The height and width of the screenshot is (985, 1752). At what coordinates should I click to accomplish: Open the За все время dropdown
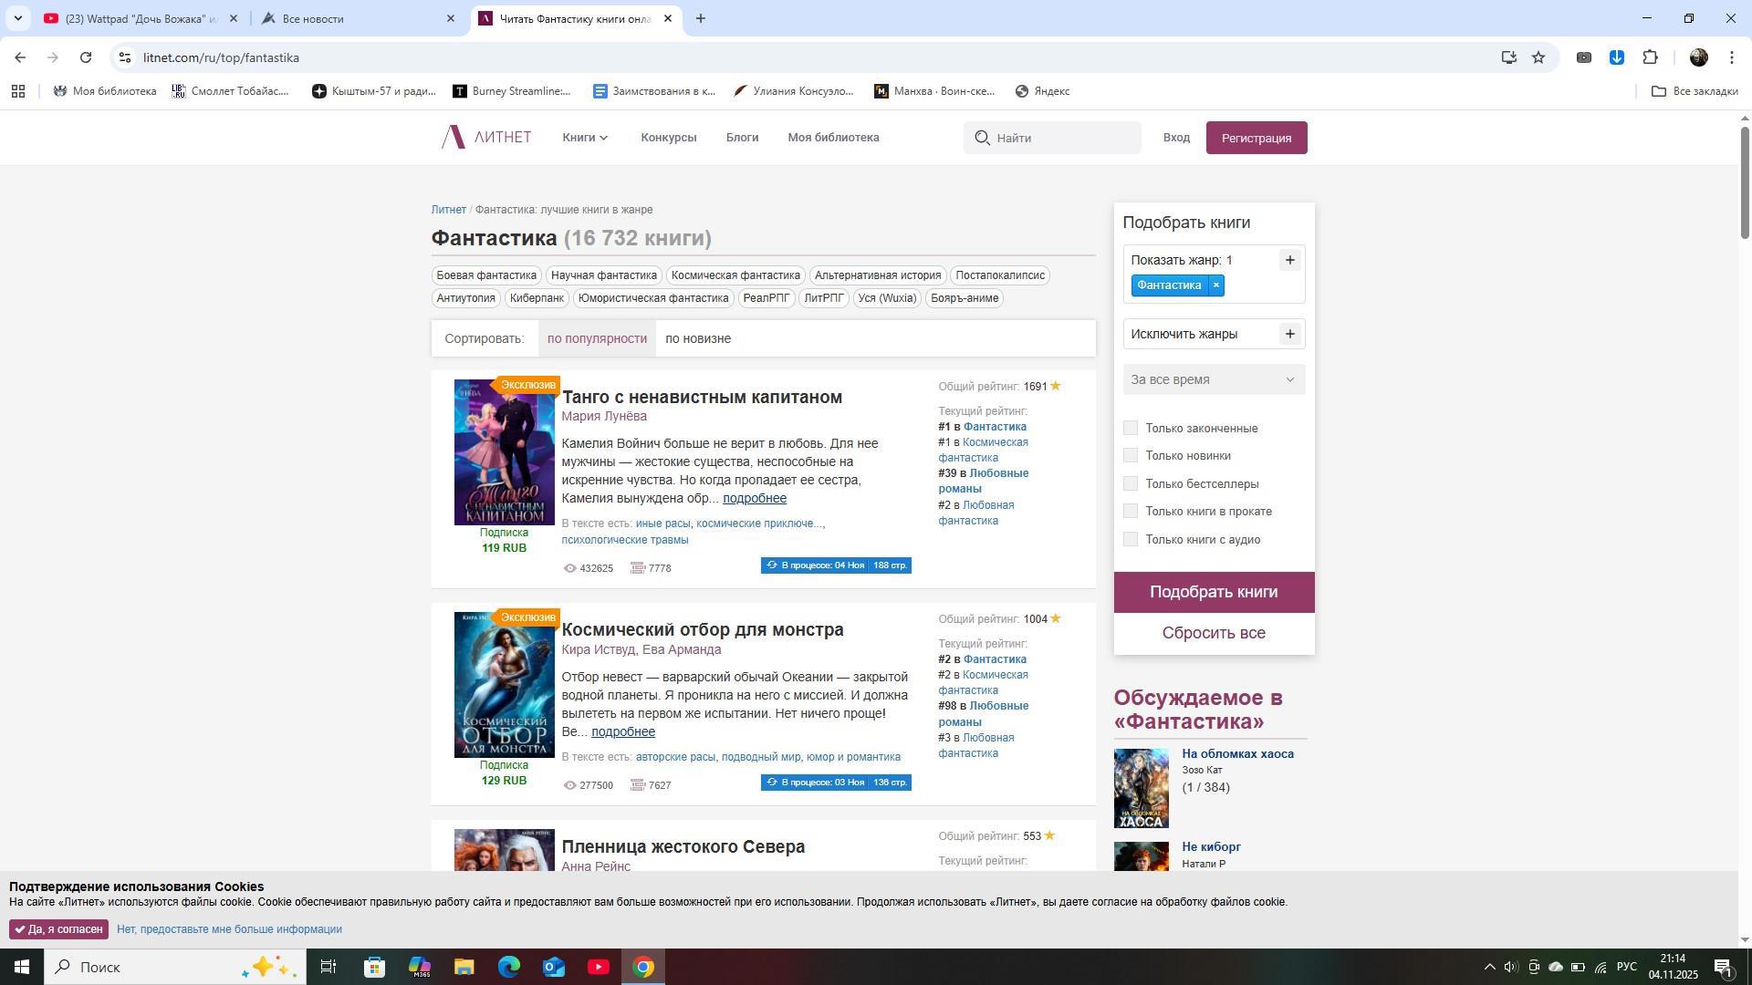tap(1213, 379)
